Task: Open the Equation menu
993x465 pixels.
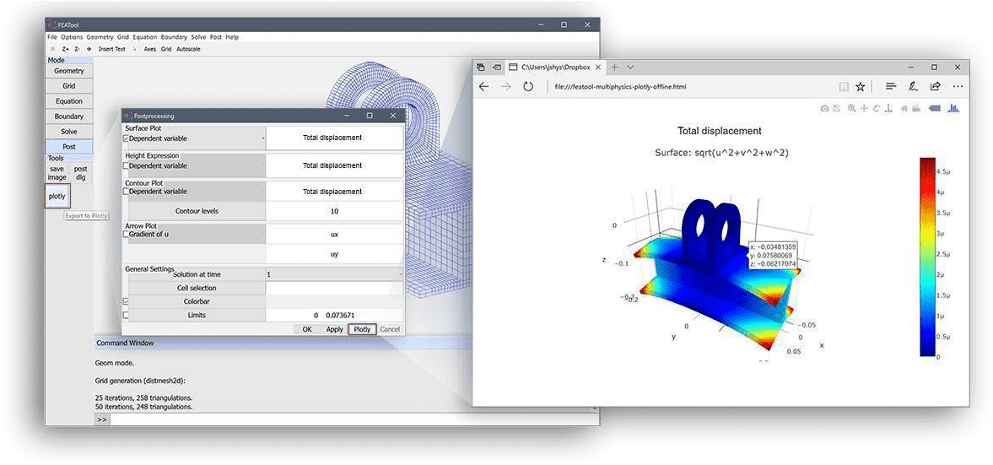Action: click(x=145, y=37)
